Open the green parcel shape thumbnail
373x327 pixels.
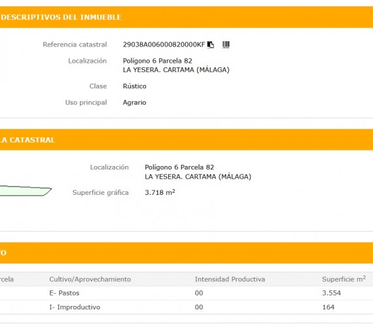tap(26, 191)
